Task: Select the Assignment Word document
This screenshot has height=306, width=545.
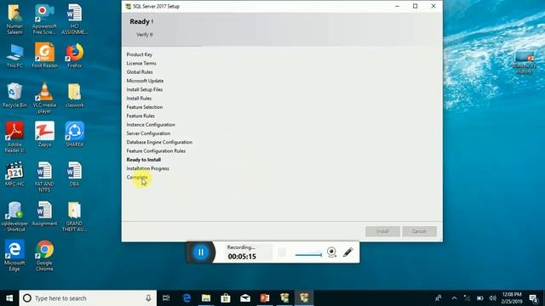Action: pyautogui.click(x=44, y=213)
